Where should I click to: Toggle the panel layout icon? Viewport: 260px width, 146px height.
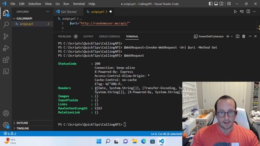[216, 4]
